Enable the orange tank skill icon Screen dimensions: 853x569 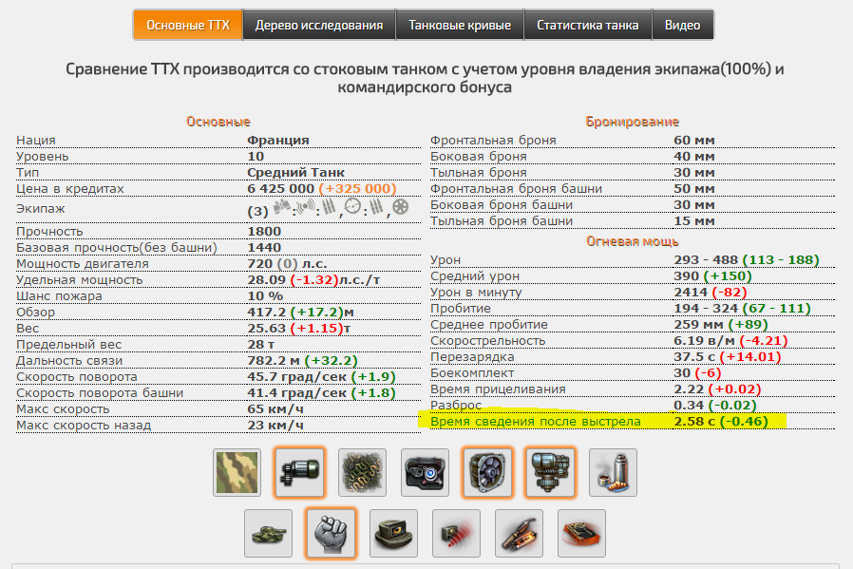[x=581, y=533]
